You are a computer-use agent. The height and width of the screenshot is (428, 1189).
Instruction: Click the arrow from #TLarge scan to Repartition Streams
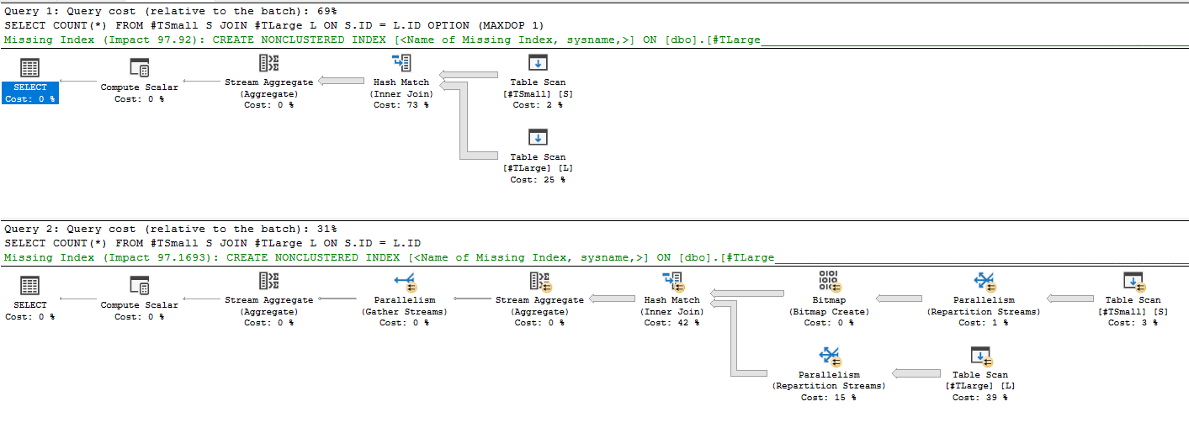(916, 373)
